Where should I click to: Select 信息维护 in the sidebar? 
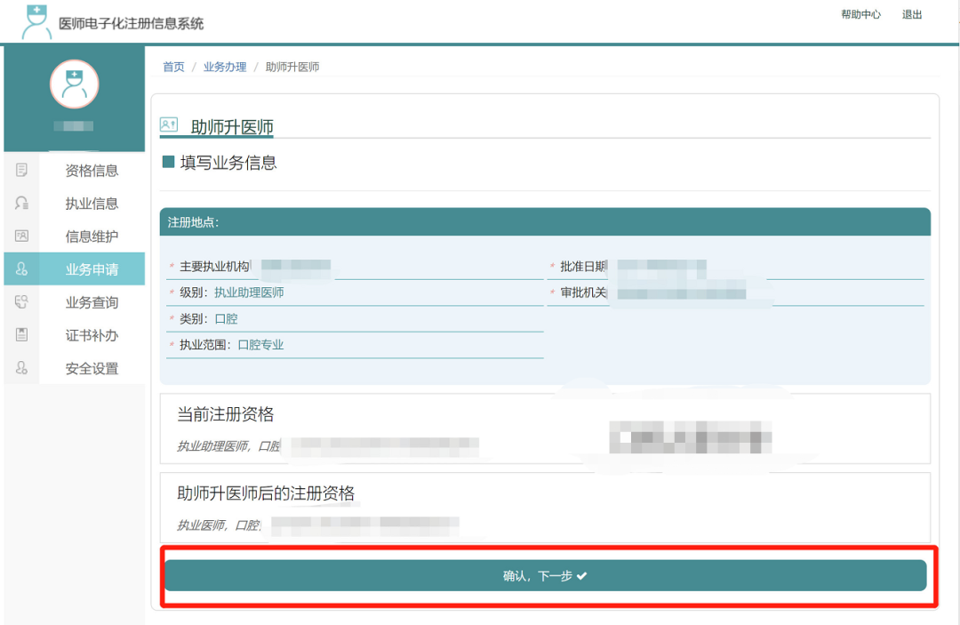pos(92,236)
